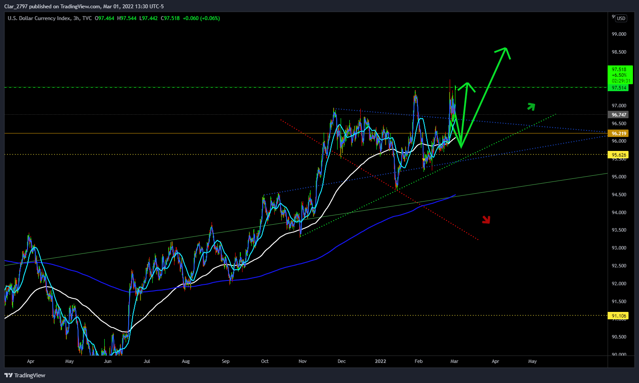The image size is (639, 383).
Task: Click the change value +0.060 (+0.06%)
Action: pyautogui.click(x=201, y=18)
